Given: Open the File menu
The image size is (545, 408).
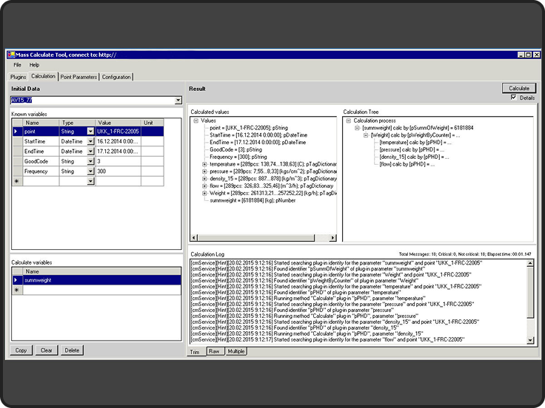Looking at the screenshot, I should pos(17,65).
